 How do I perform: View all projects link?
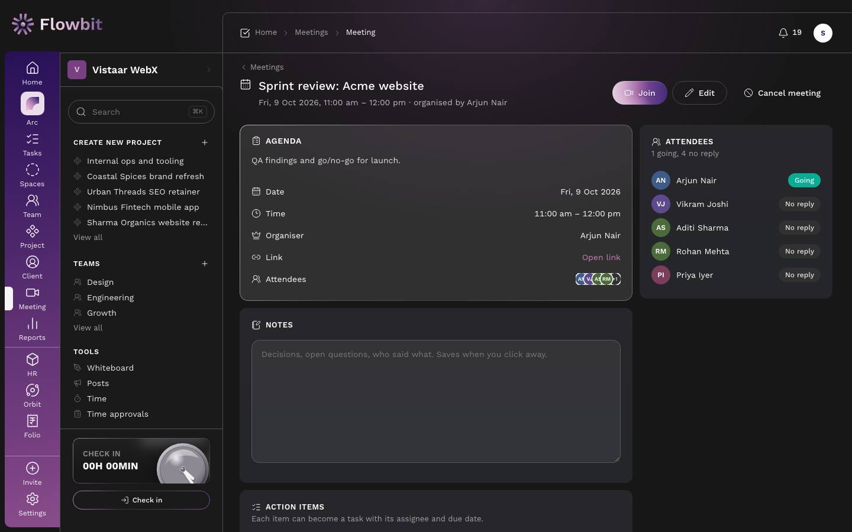coord(88,237)
